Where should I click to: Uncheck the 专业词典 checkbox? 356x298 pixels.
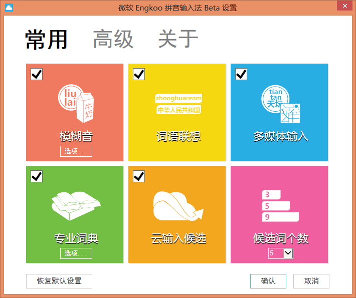[x=37, y=176]
